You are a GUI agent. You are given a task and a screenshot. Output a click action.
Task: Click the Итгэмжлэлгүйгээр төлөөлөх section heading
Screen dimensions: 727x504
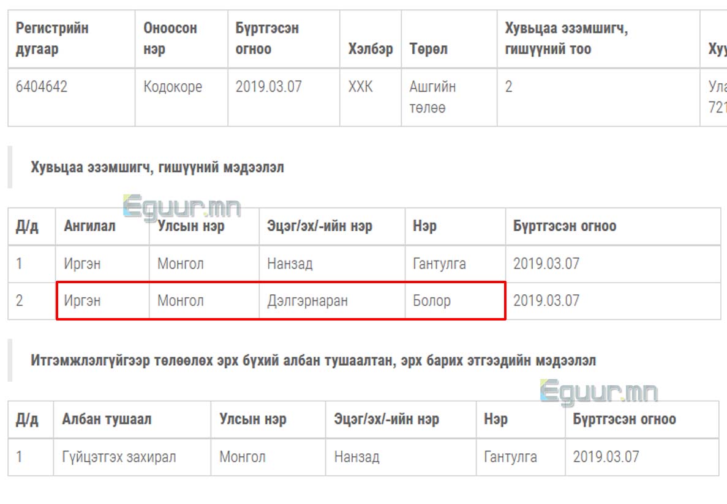(313, 360)
